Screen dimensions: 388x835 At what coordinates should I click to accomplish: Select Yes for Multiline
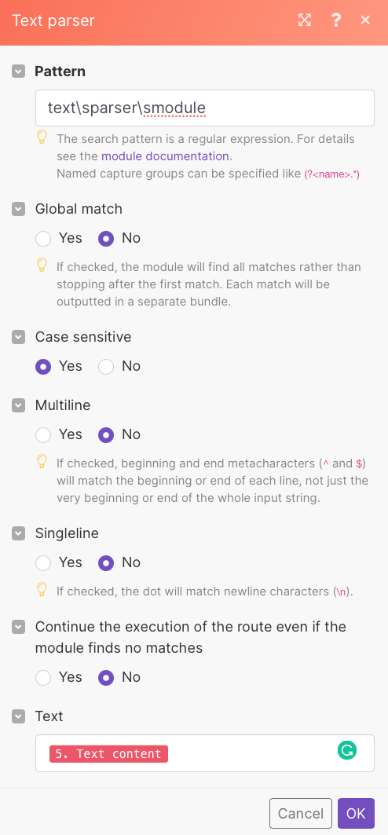tap(43, 435)
